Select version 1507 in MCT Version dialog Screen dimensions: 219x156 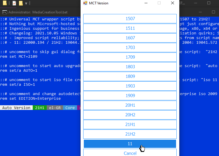click(130, 19)
